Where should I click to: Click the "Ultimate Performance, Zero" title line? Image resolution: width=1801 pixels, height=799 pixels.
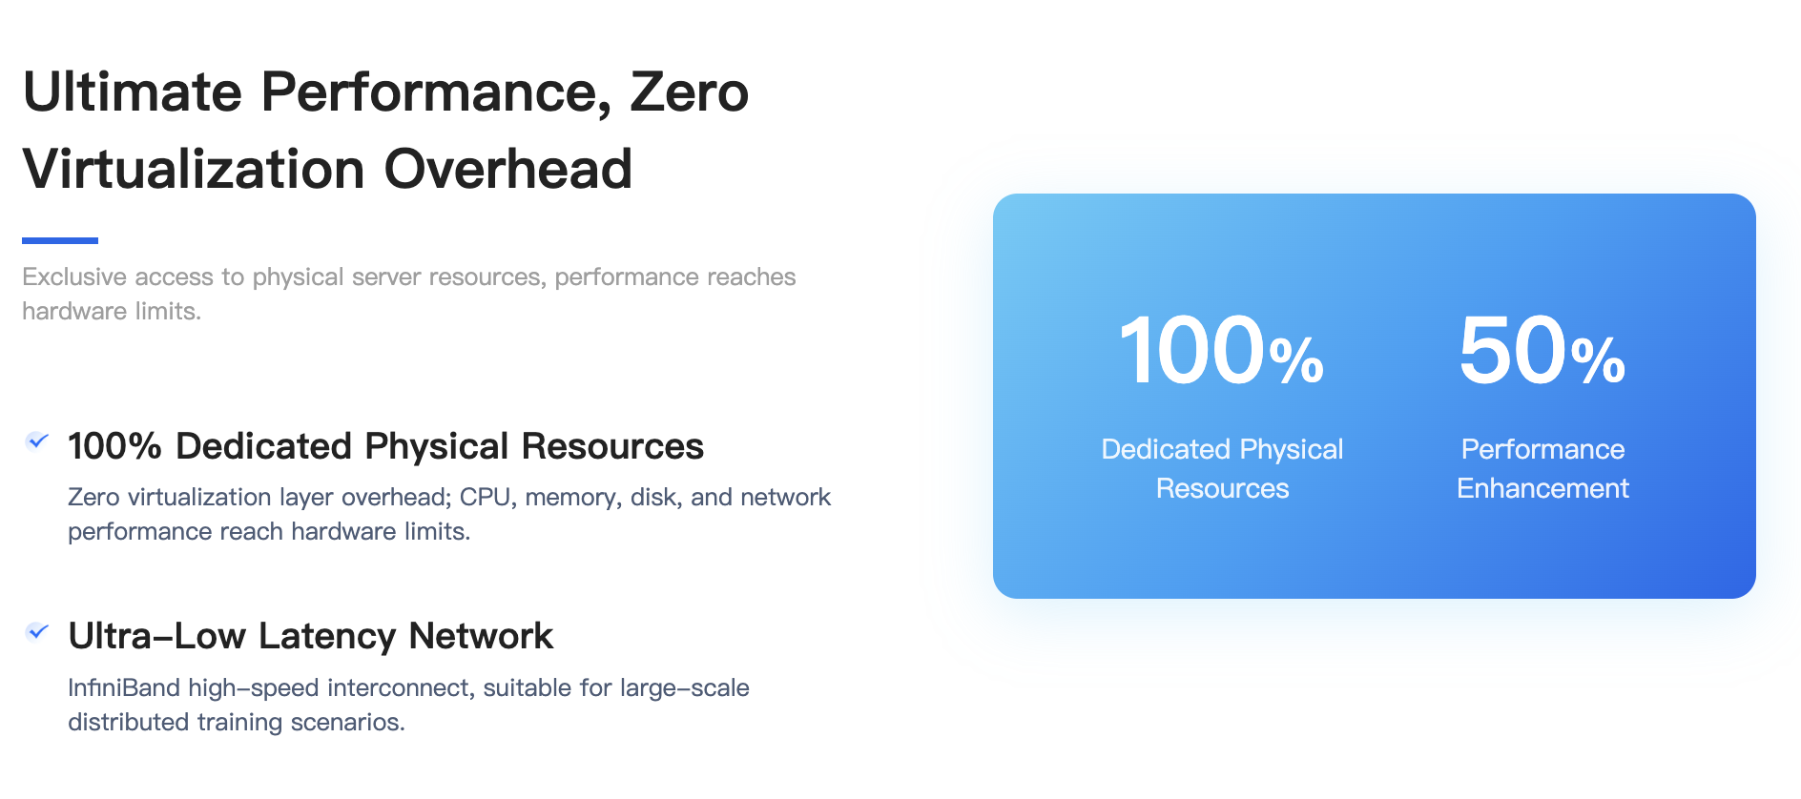coord(385,92)
